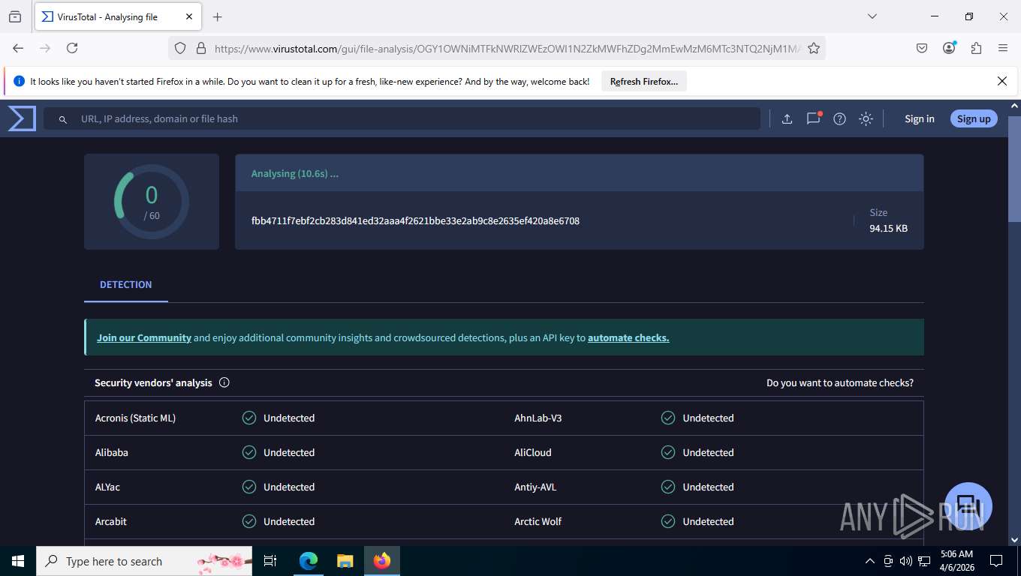Click the Antiy-AVL Undetected checkmark icon
The height and width of the screenshot is (576, 1021).
[x=668, y=487]
